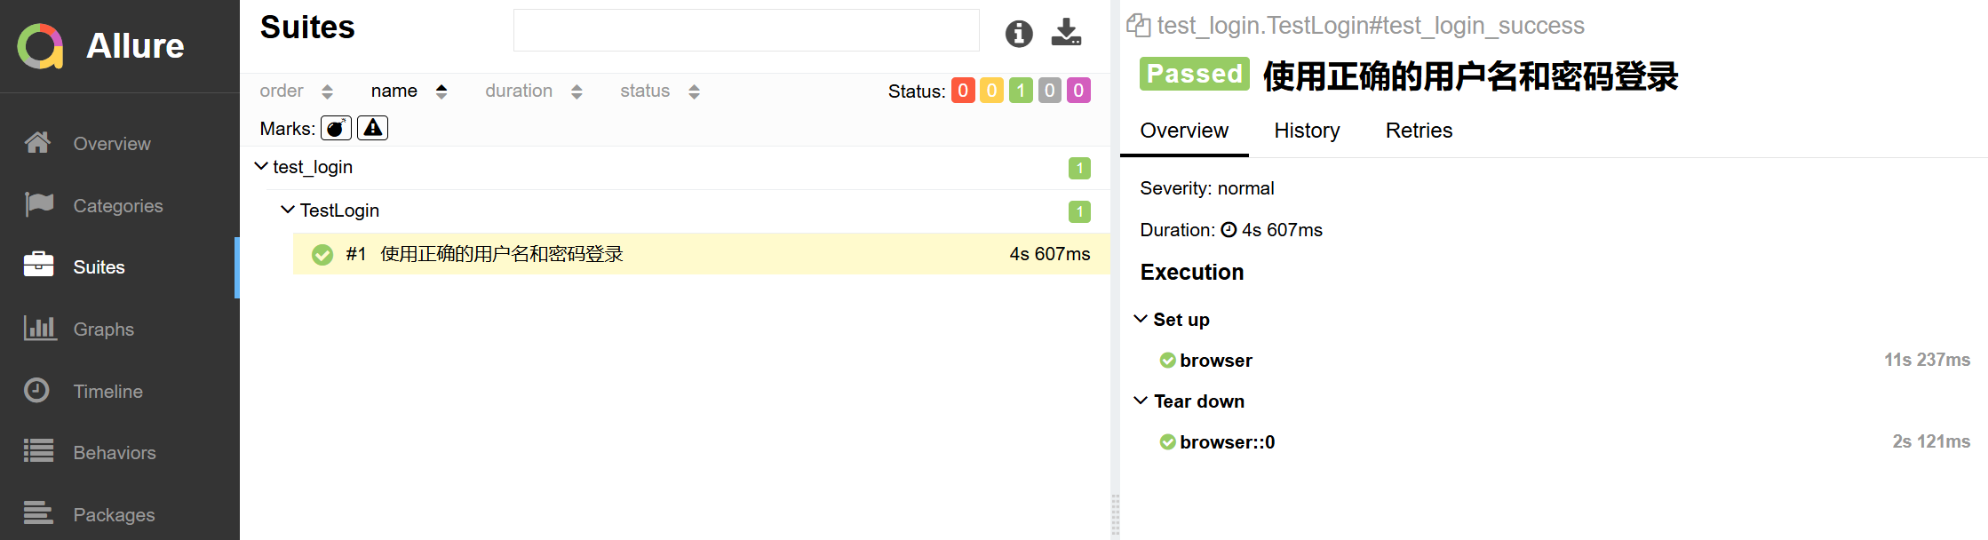This screenshot has width=1988, height=540.
Task: Collapse the test_login suite
Action: 261,167
